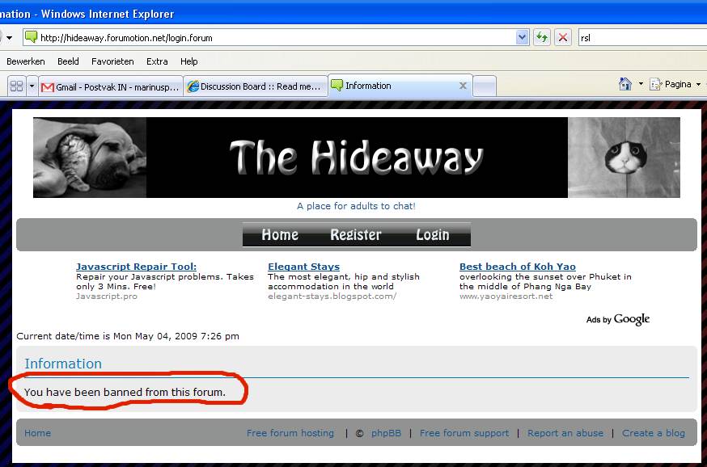Image resolution: width=707 pixels, height=467 pixels.
Task: Switch to the Gmail Postvak IN tab
Action: pos(111,86)
